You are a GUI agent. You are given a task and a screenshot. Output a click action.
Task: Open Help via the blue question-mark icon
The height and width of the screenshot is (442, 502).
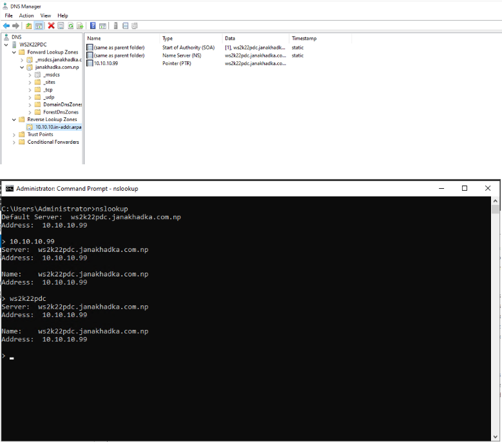click(x=93, y=26)
